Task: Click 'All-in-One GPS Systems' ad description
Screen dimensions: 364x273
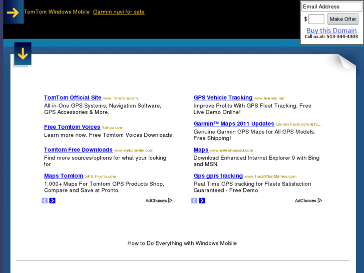Action: 103,109
